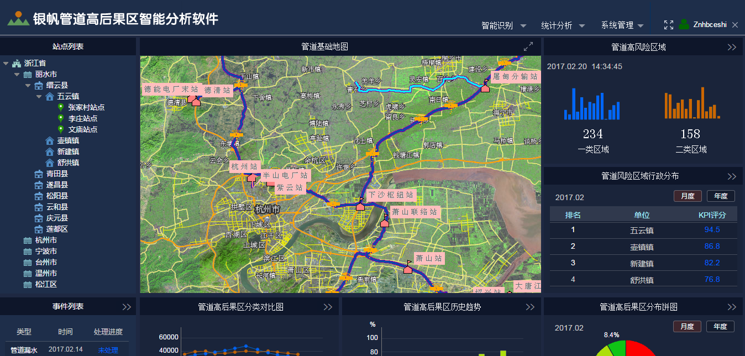Screen dimensions: 745x356
Task: Click the 丽水市 city icon in tree
Action: coord(28,74)
